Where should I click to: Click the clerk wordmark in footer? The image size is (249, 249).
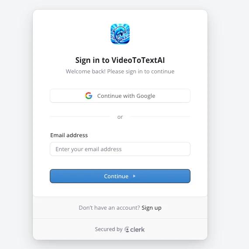click(x=137, y=229)
